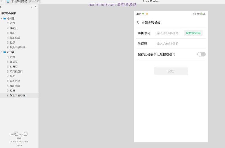Viewport: 225px width, 148px height.
Task: Tap the back arrow beside 添加手机号码
Action: pos(138,22)
